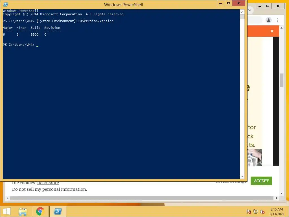
Task: Maximize the Windows PowerShell window
Action: click(229, 3)
